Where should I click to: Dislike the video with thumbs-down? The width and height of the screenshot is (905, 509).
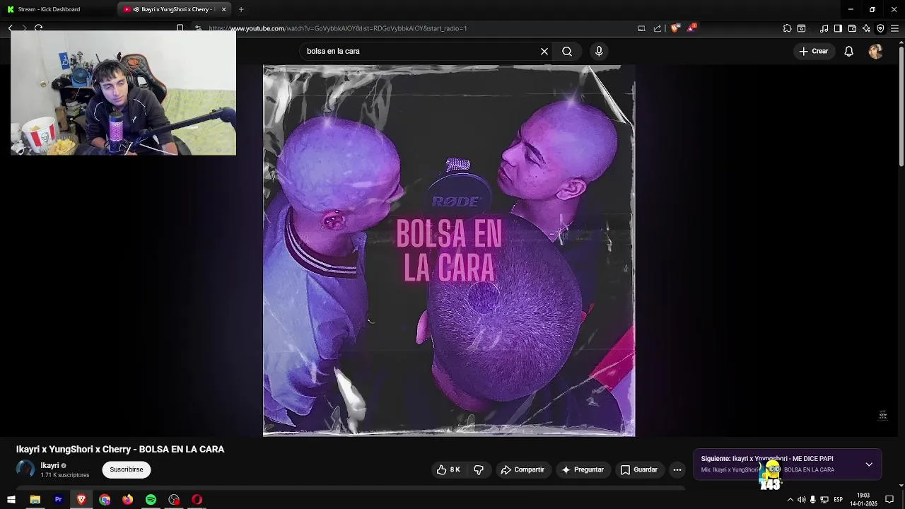[479, 469]
